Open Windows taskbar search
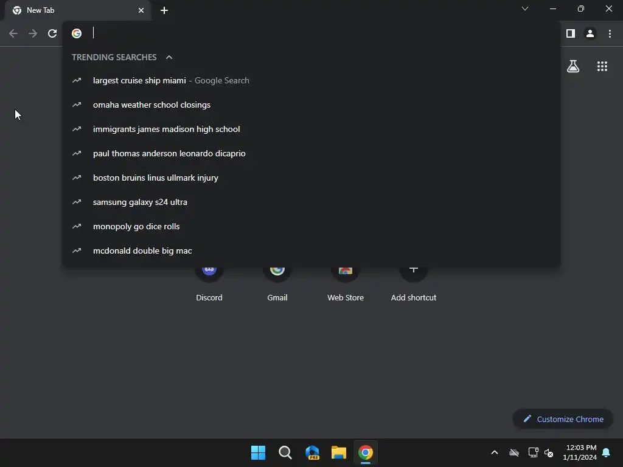 click(x=285, y=452)
